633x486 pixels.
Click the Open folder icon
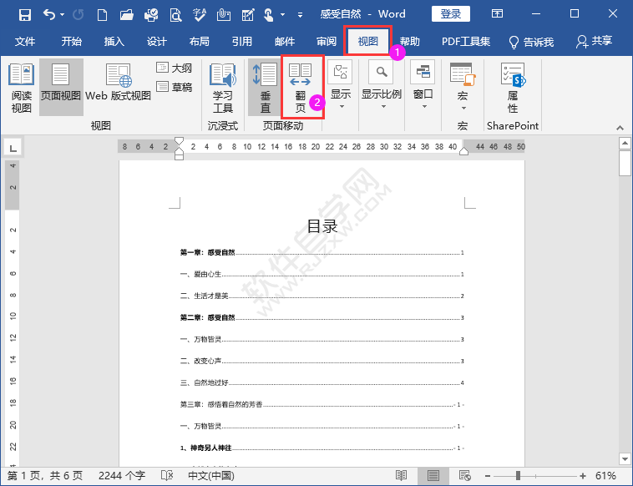click(127, 15)
